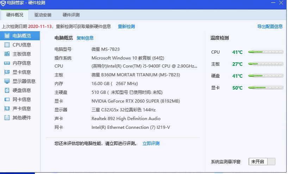Click the 声卡信息 sound card icon
Screen dimensions: 288x174
tap(7, 109)
